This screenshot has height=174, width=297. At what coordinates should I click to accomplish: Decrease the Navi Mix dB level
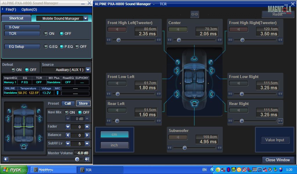click(68, 119)
